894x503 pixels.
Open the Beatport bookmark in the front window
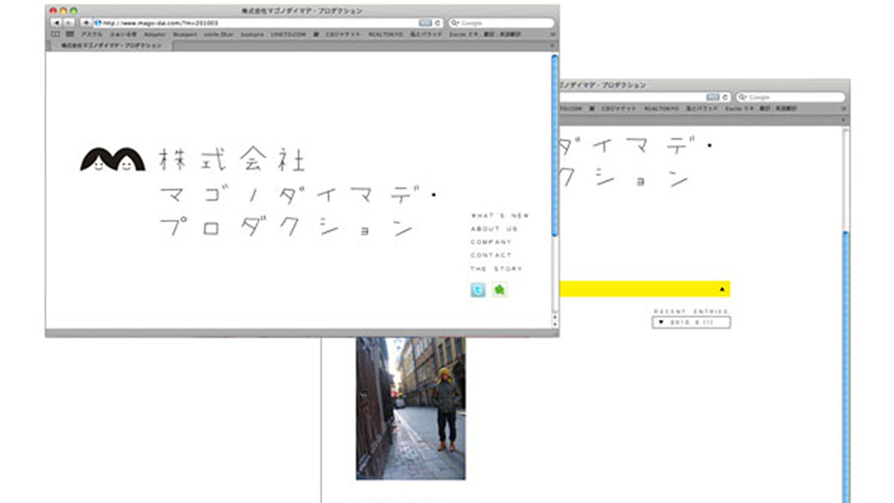[185, 34]
